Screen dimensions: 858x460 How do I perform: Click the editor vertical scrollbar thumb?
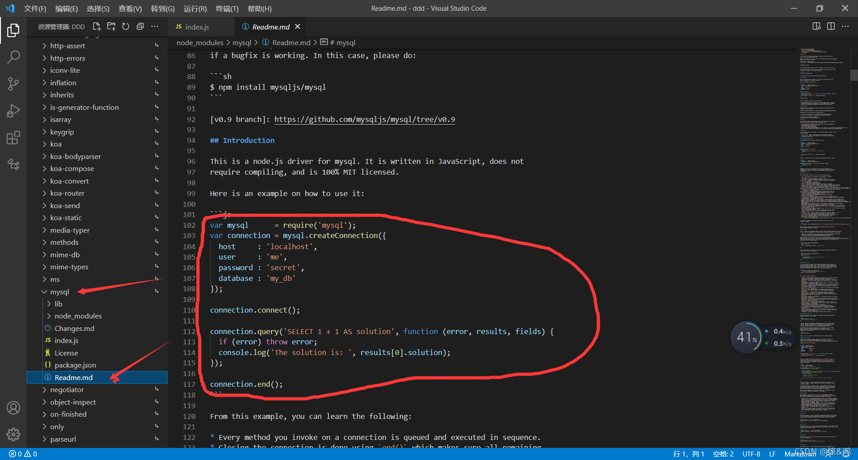(854, 75)
